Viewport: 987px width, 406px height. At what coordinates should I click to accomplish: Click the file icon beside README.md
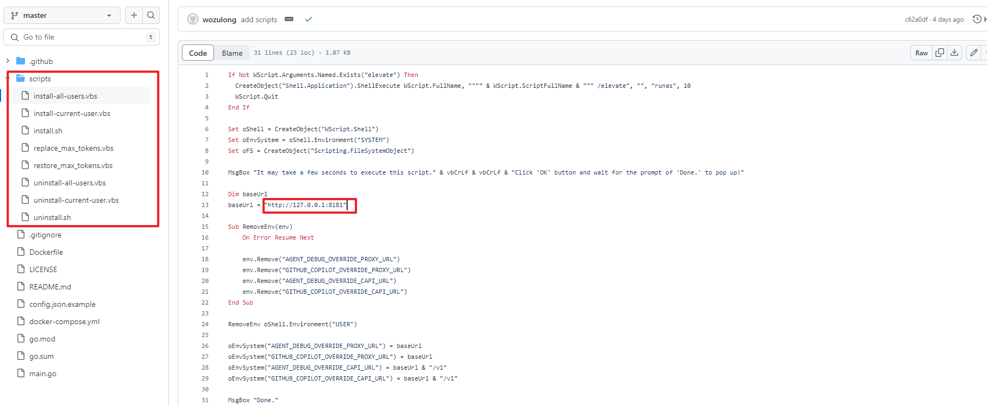pos(21,286)
